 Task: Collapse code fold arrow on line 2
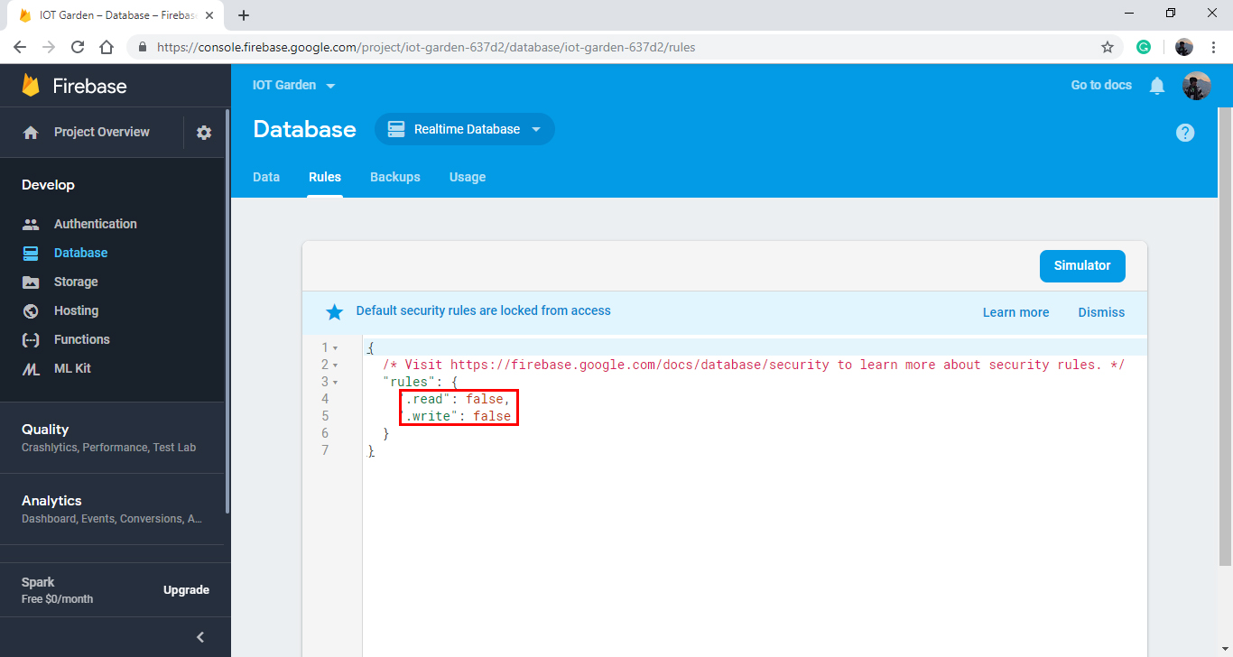(x=336, y=366)
